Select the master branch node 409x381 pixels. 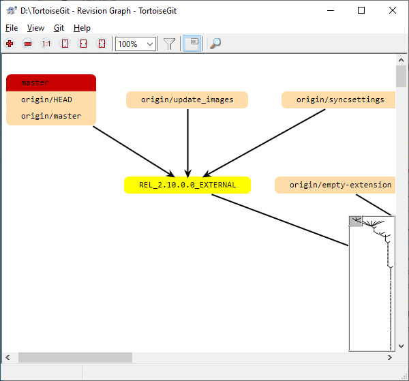(51, 82)
